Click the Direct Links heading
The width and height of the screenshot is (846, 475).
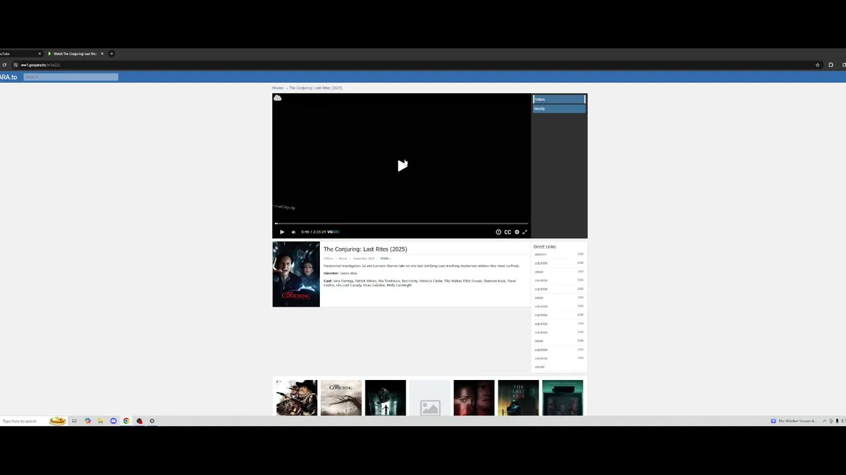click(545, 247)
